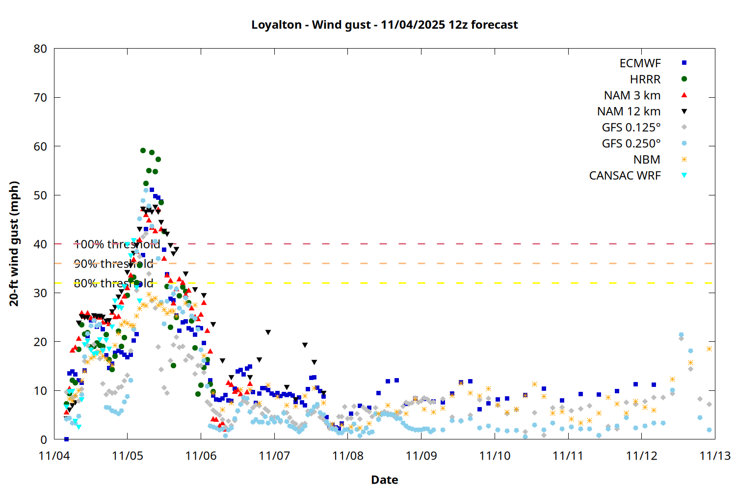The width and height of the screenshot is (736, 491).
Task: Click the CANSAC WRF legend text label
Action: click(x=625, y=176)
